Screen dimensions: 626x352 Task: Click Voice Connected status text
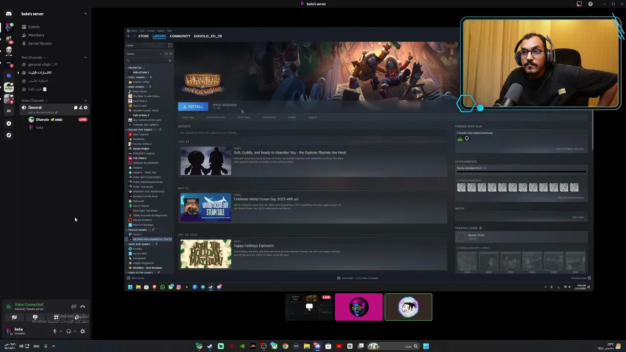click(x=29, y=305)
